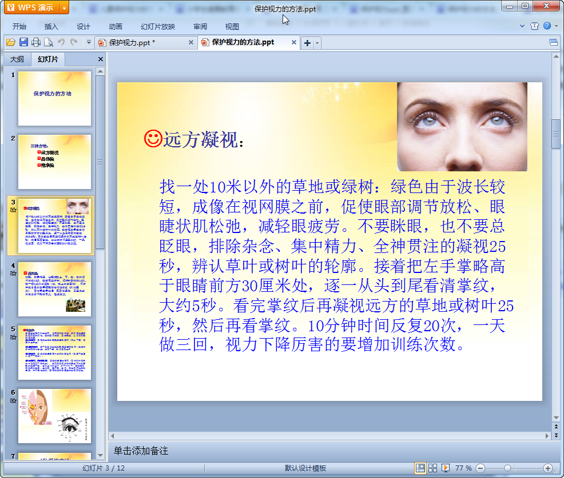Click the main editor scroll down arrow
The image size is (564, 478).
point(556,417)
